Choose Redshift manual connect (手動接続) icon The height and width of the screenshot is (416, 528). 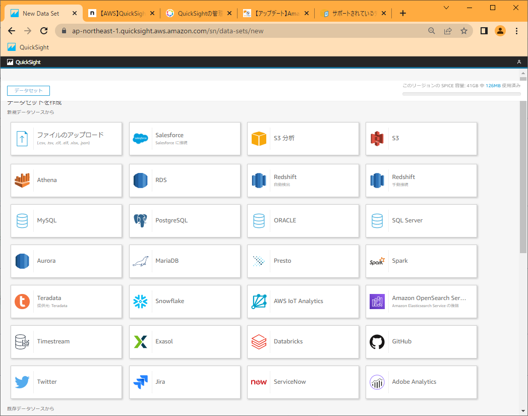[x=377, y=181]
